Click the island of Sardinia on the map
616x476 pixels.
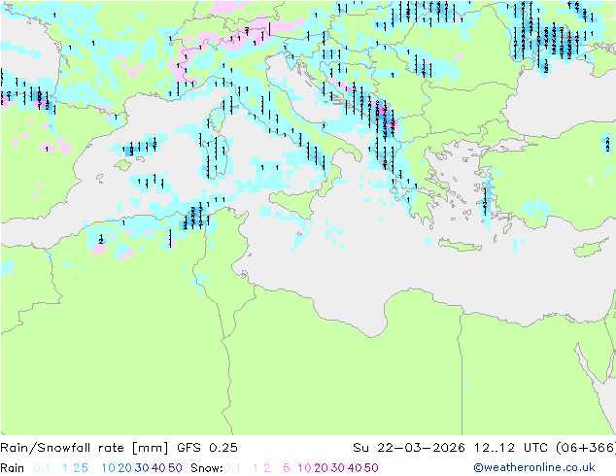point(217,156)
